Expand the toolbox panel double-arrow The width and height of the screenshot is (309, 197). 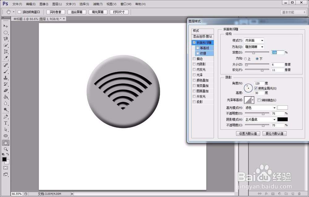(3, 18)
